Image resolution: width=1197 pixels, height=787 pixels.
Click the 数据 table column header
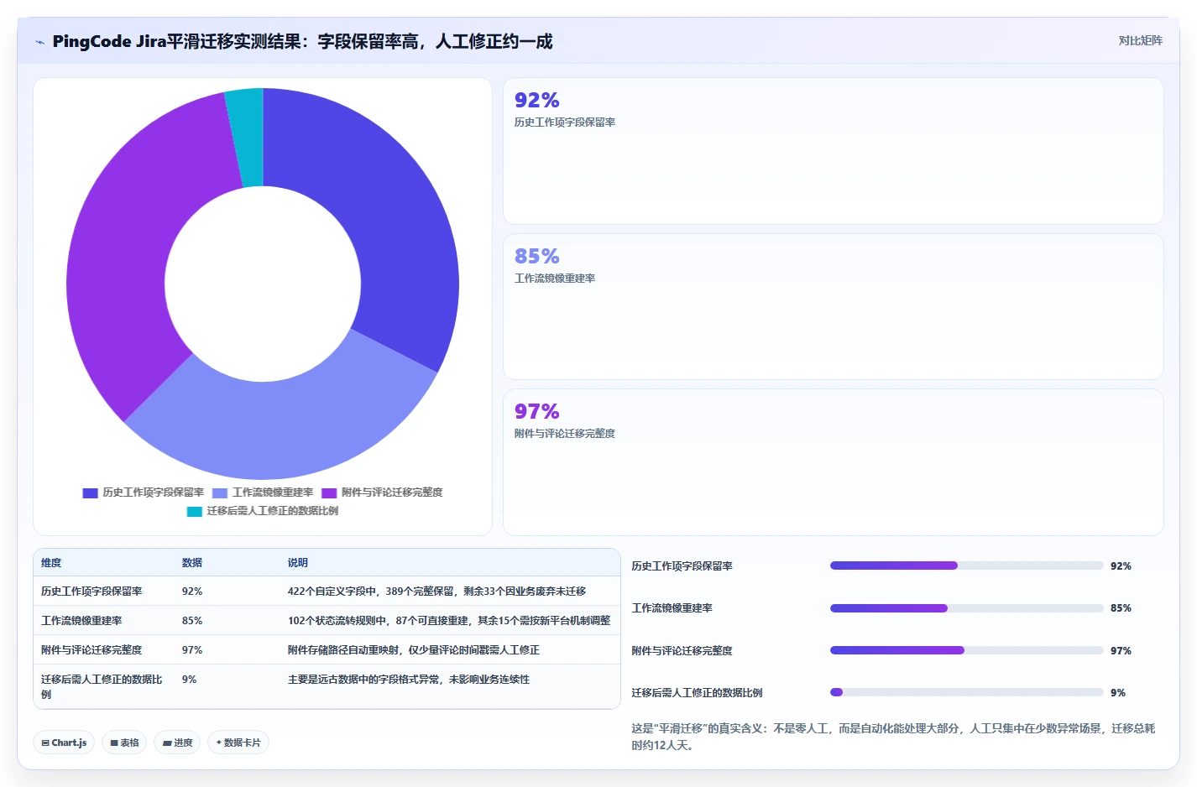tap(192, 563)
